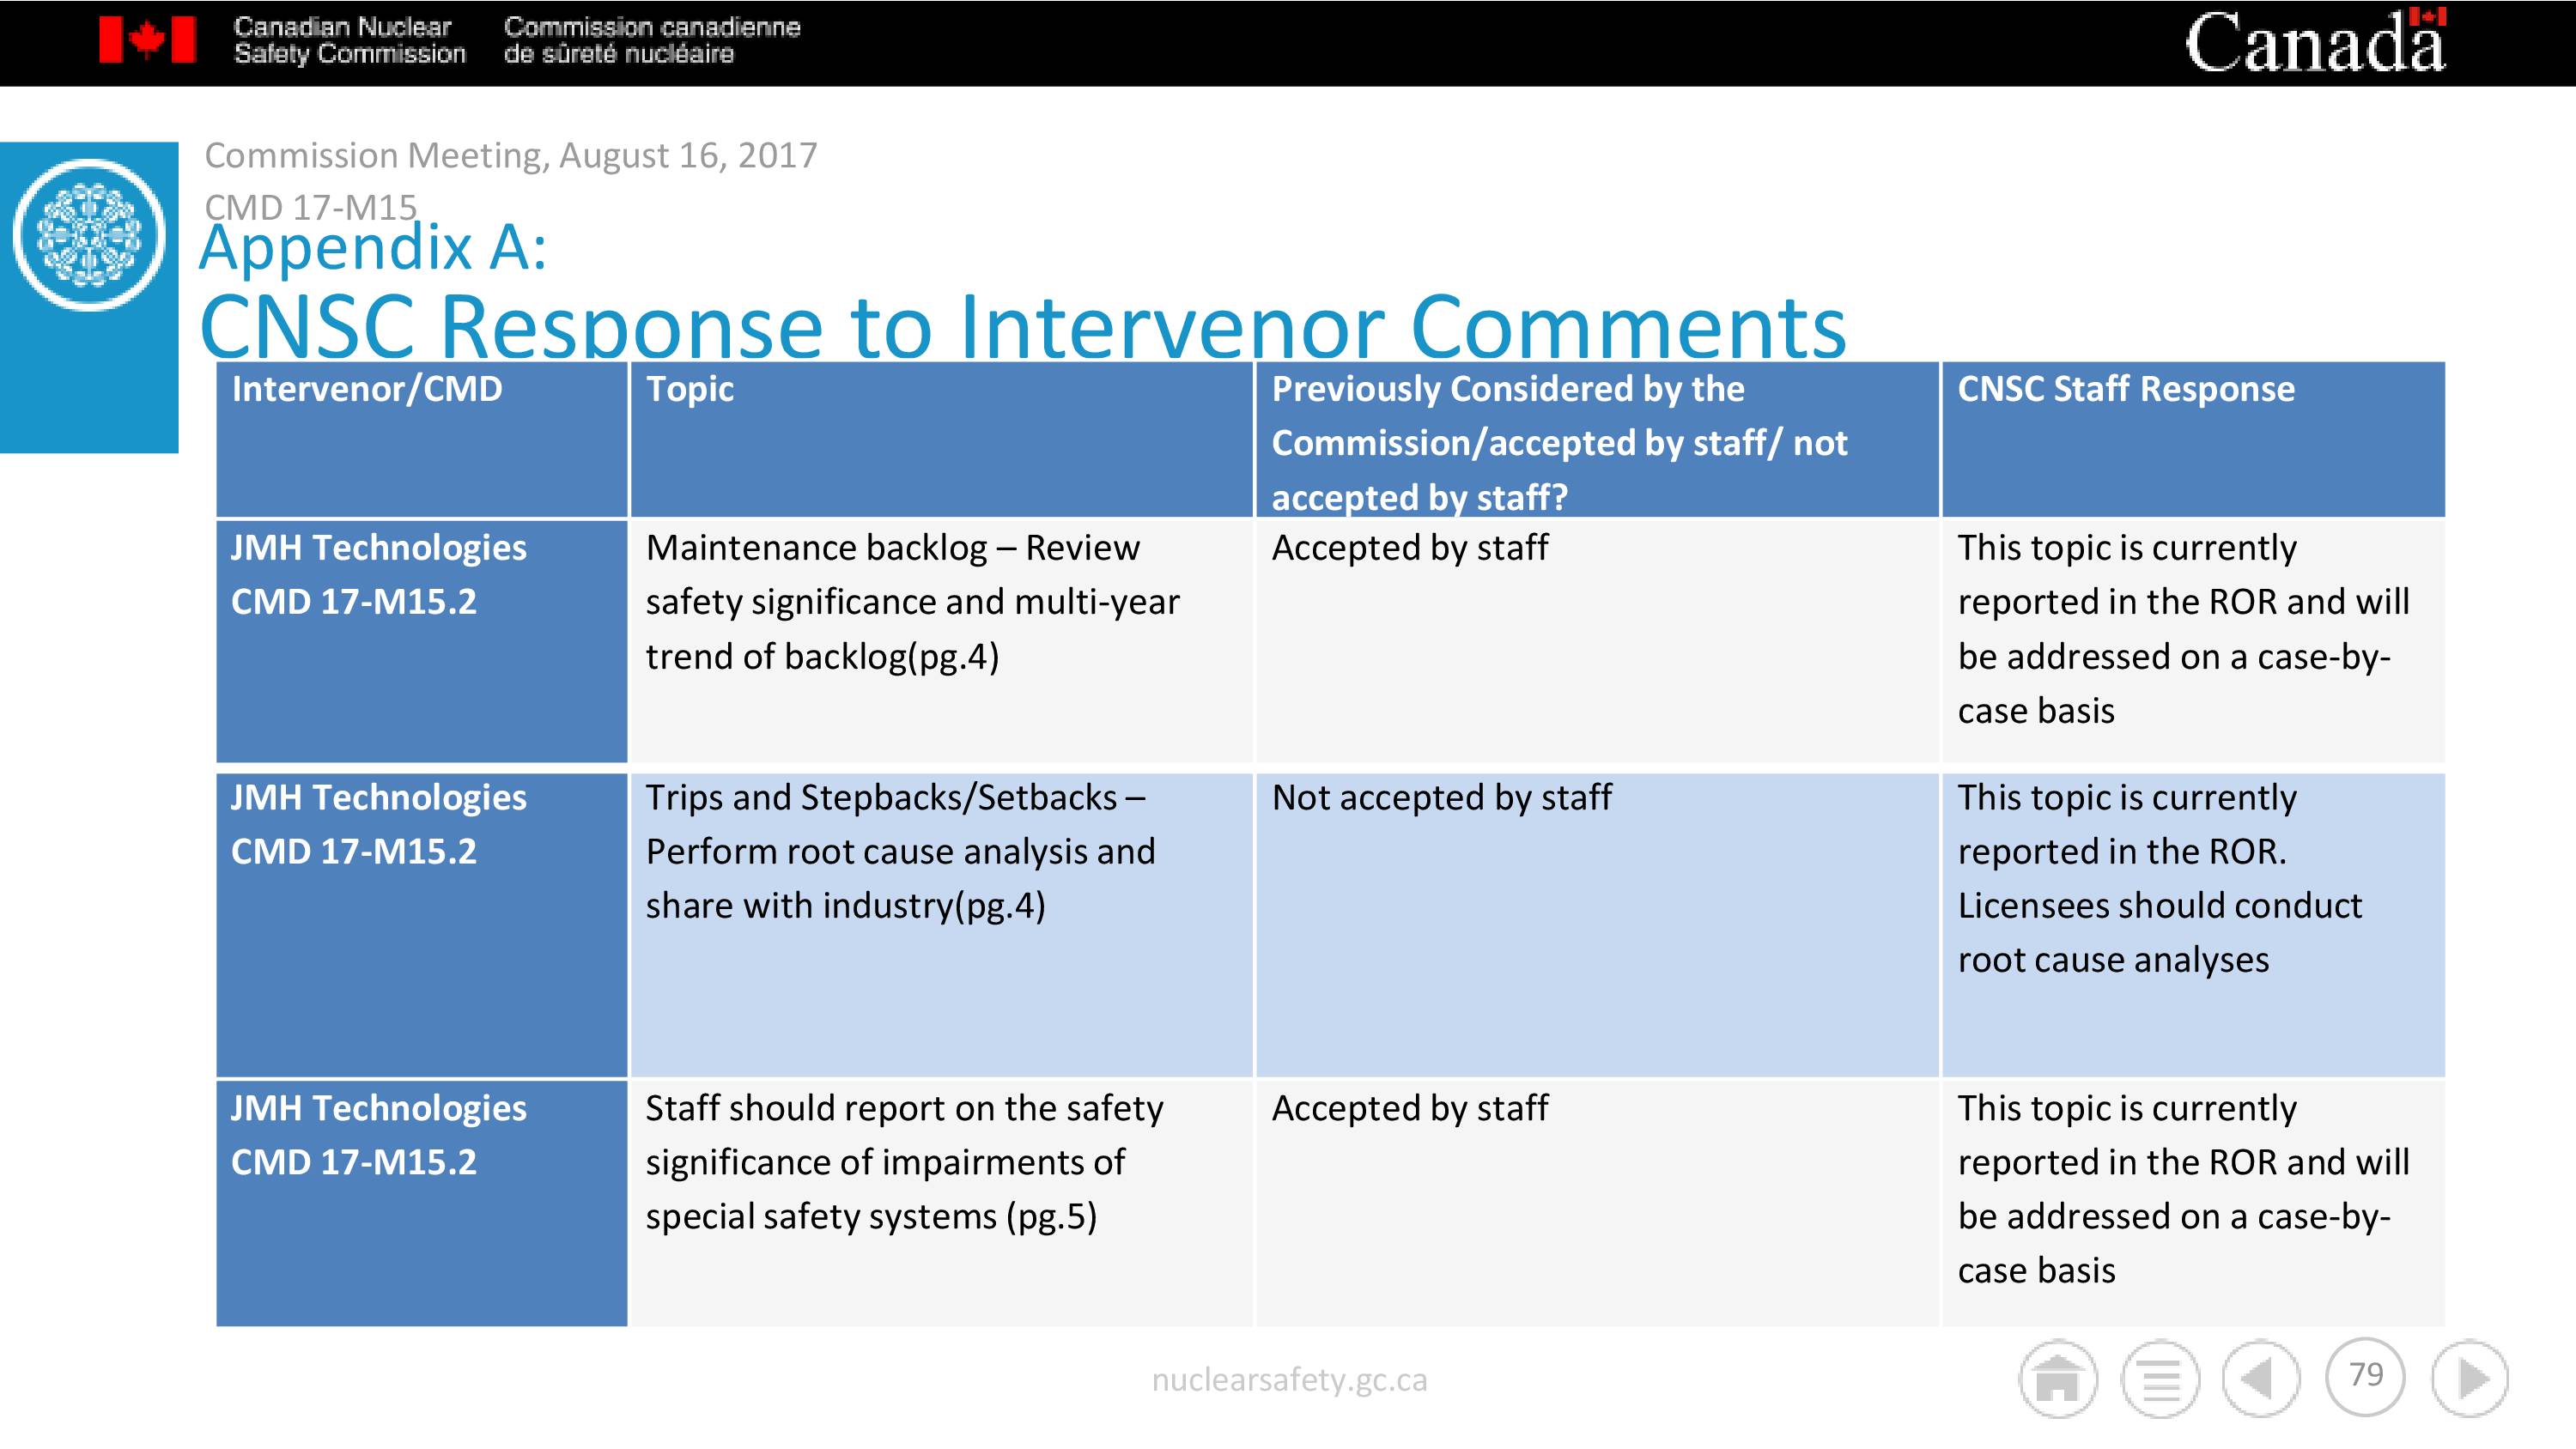The height and width of the screenshot is (1449, 2576).
Task: Click JMH Technologies cell in maintenance backlog row
Action: point(422,641)
